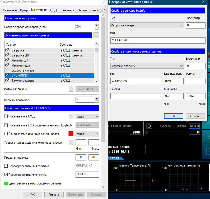
Task: Confirm data source dialog with OK
Action: click(174, 116)
